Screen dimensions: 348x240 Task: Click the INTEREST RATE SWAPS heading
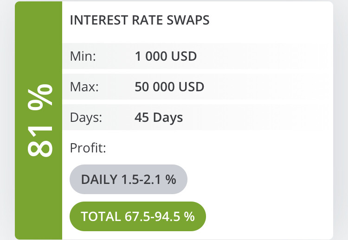tap(140, 20)
